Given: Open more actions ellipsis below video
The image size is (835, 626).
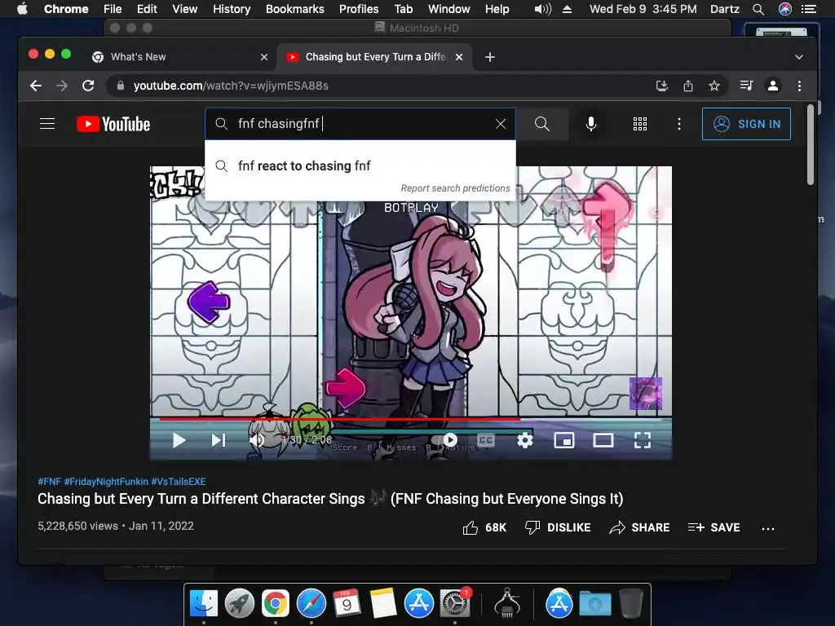Looking at the screenshot, I should click(x=768, y=528).
